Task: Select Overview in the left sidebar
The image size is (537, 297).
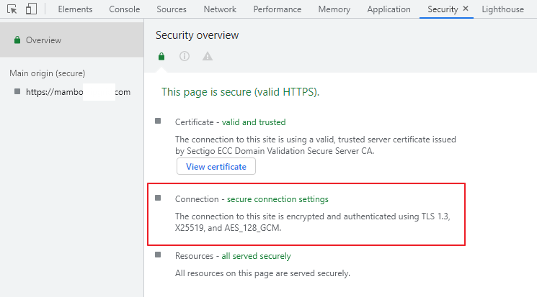Action: tap(43, 40)
